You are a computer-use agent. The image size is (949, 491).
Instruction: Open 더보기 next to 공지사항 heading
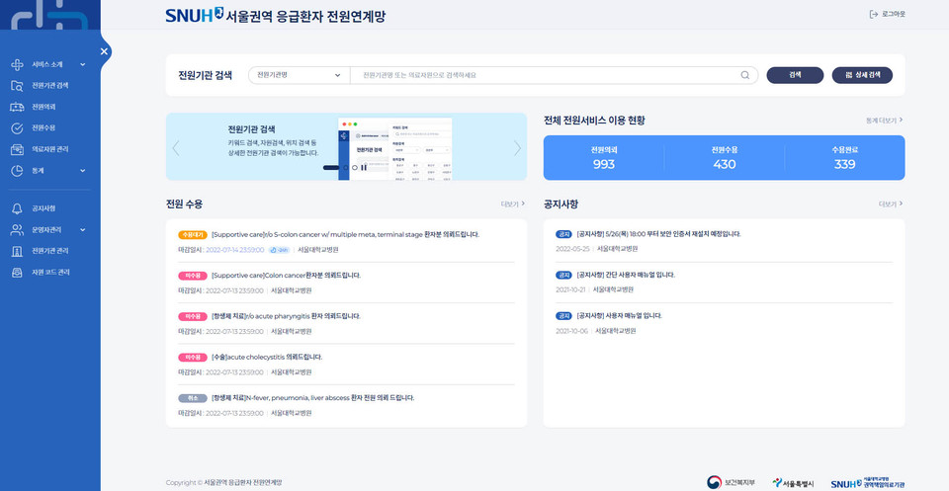coord(891,205)
